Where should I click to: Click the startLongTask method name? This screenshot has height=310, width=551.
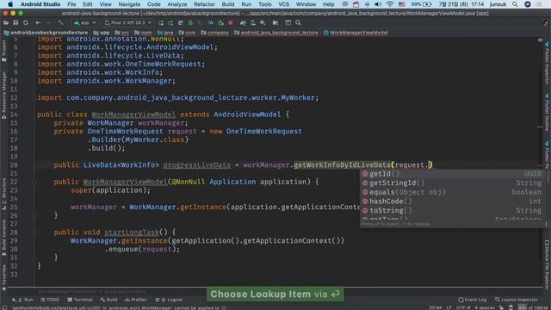pos(132,232)
